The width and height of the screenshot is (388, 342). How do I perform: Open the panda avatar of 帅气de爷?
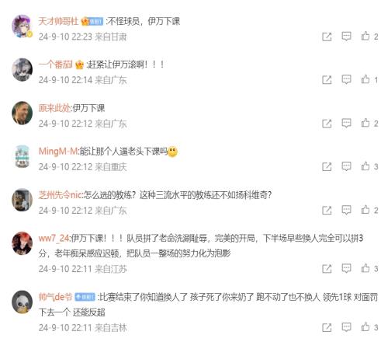point(23,302)
